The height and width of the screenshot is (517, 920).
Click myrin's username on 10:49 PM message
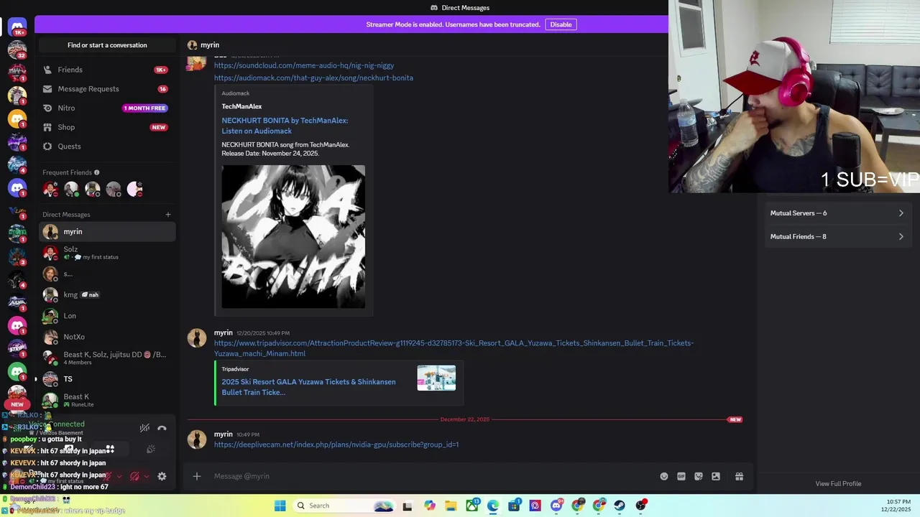(x=223, y=434)
